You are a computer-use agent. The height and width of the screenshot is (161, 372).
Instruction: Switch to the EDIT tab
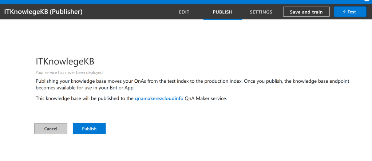pyautogui.click(x=184, y=12)
